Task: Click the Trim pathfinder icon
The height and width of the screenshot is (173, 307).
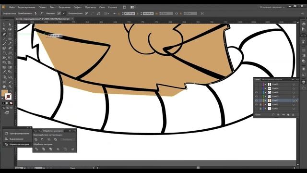Action: (44, 149)
